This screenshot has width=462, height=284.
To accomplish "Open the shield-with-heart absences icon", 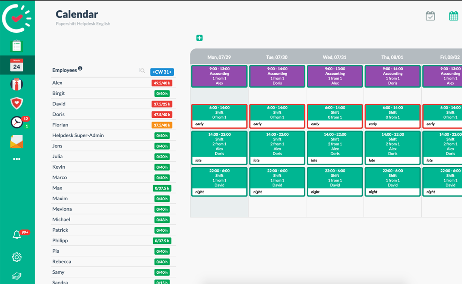I will 17,103.
